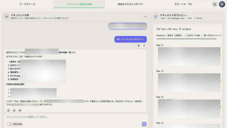Open the three-dot options menu

click(x=145, y=17)
